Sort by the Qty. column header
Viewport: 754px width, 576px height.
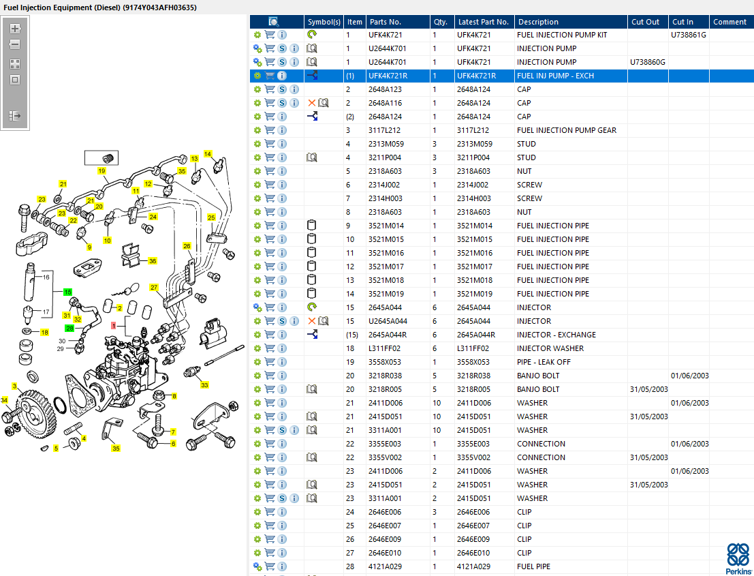442,22
